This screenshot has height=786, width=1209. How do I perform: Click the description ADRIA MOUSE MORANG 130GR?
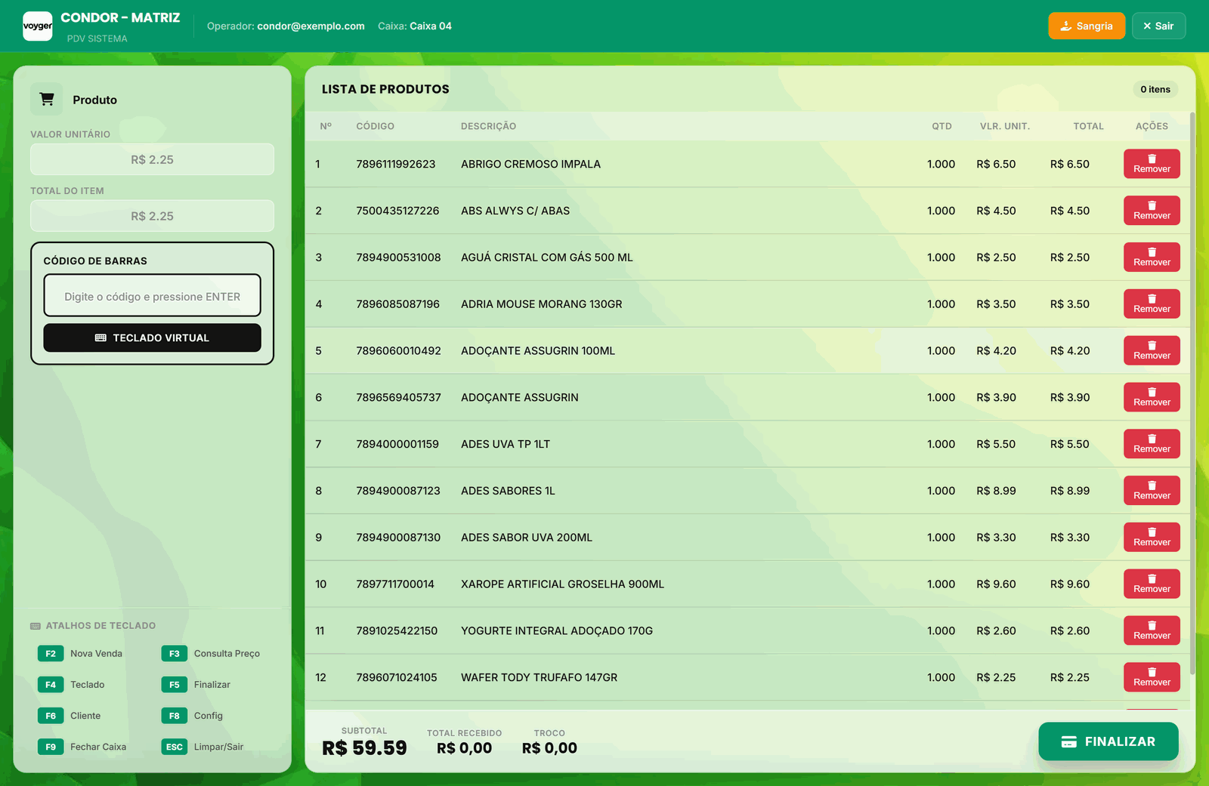pos(542,304)
